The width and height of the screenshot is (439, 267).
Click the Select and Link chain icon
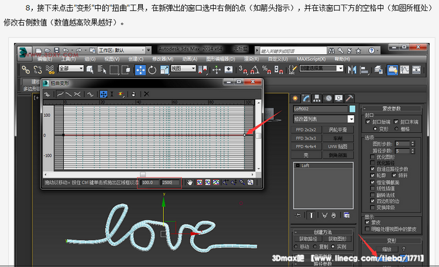(26, 70)
